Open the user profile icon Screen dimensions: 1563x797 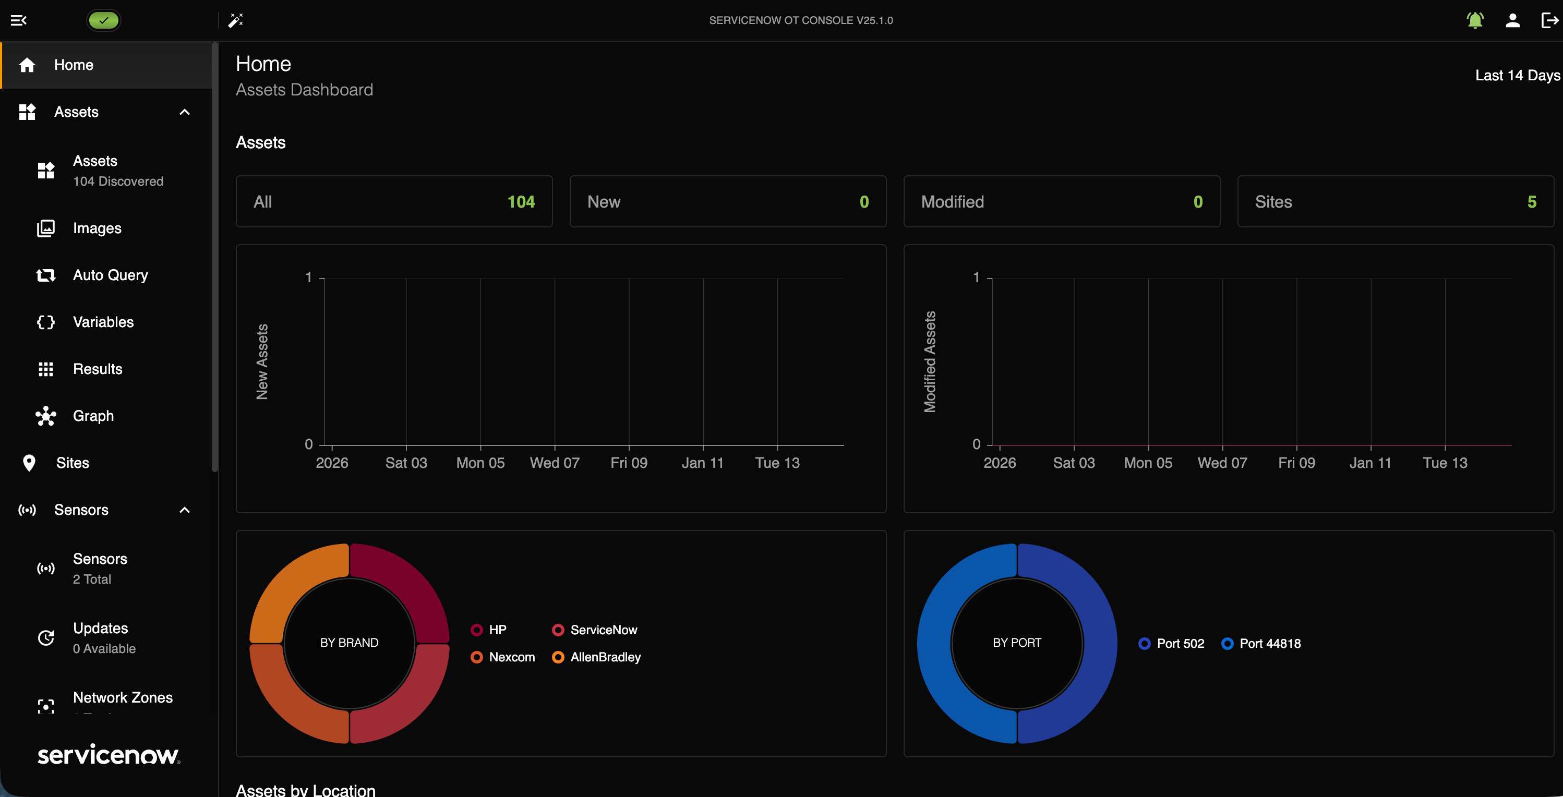pyautogui.click(x=1512, y=21)
